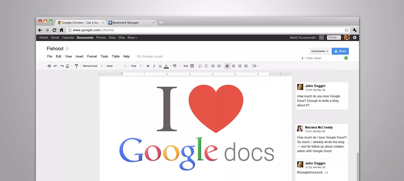Click the left indent marker on the ruler

pos(122,74)
